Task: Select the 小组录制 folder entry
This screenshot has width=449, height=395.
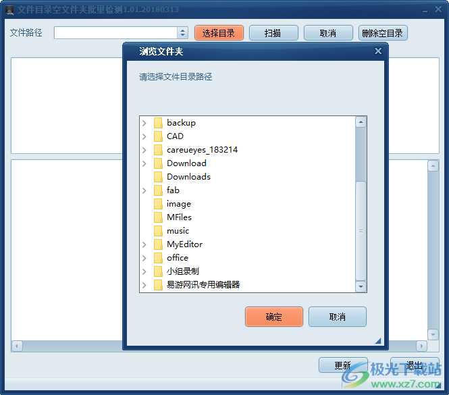Action: [182, 271]
